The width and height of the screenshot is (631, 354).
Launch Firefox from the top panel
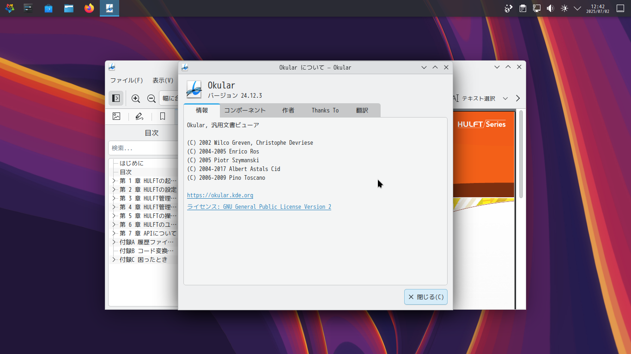89,8
